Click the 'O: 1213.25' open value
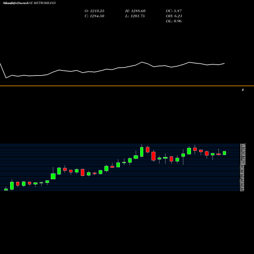 tap(94, 11)
